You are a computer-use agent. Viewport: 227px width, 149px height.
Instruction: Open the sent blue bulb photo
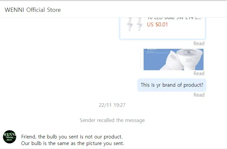[x=173, y=59]
